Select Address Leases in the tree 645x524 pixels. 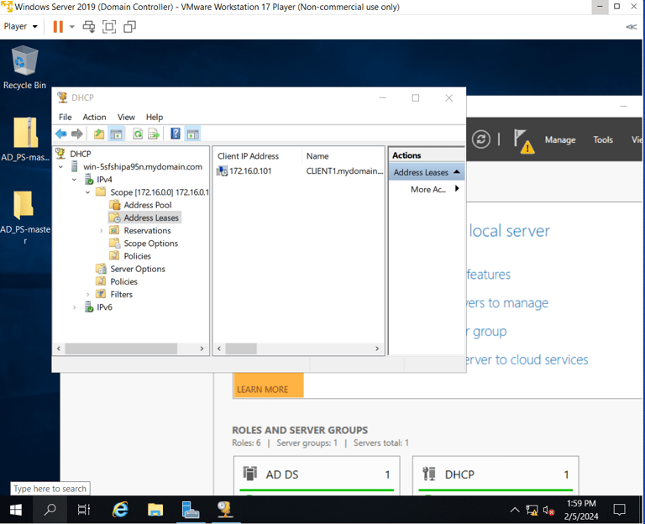click(x=151, y=217)
